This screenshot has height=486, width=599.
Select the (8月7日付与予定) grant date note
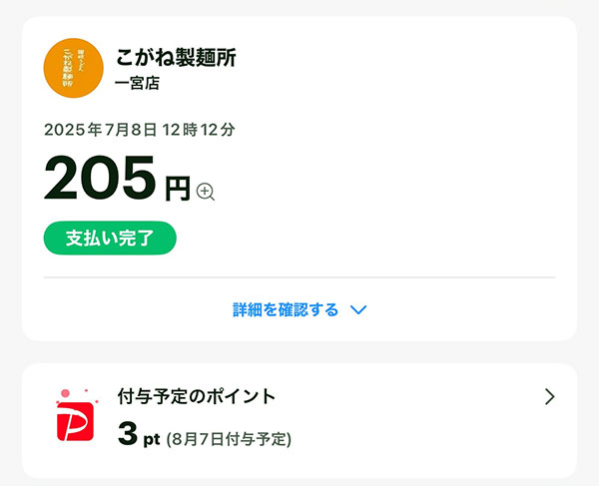coord(229,439)
